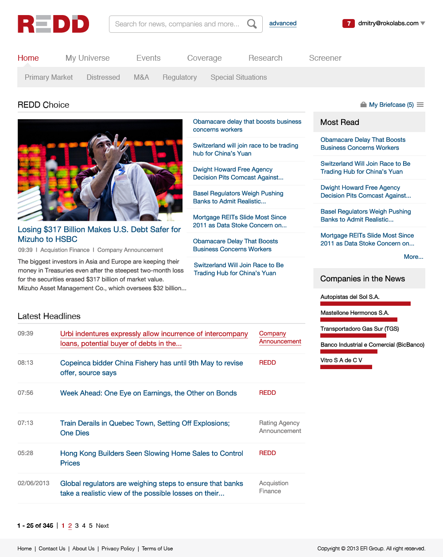The image size is (443, 557).
Task: Open the briefcase icon beside My Briefcase
Action: [x=363, y=105]
